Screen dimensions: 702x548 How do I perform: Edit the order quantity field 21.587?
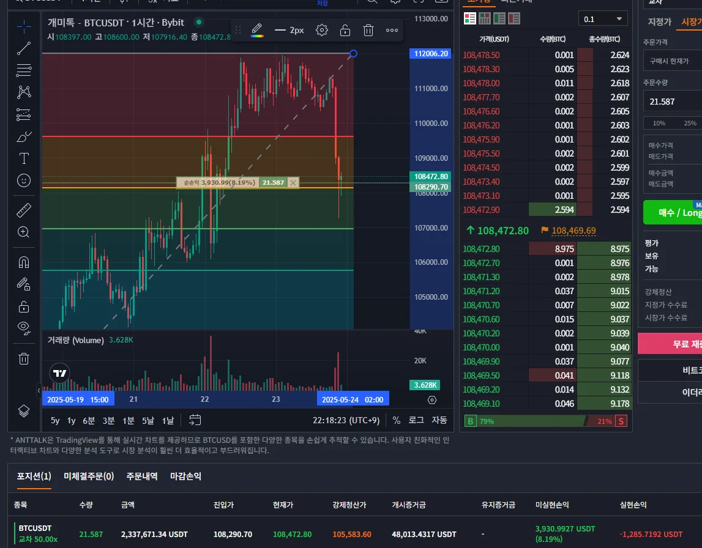point(673,102)
